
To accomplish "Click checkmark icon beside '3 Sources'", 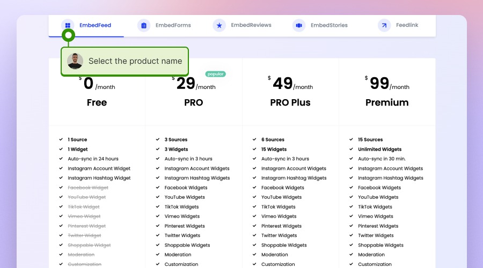I will (158, 139).
